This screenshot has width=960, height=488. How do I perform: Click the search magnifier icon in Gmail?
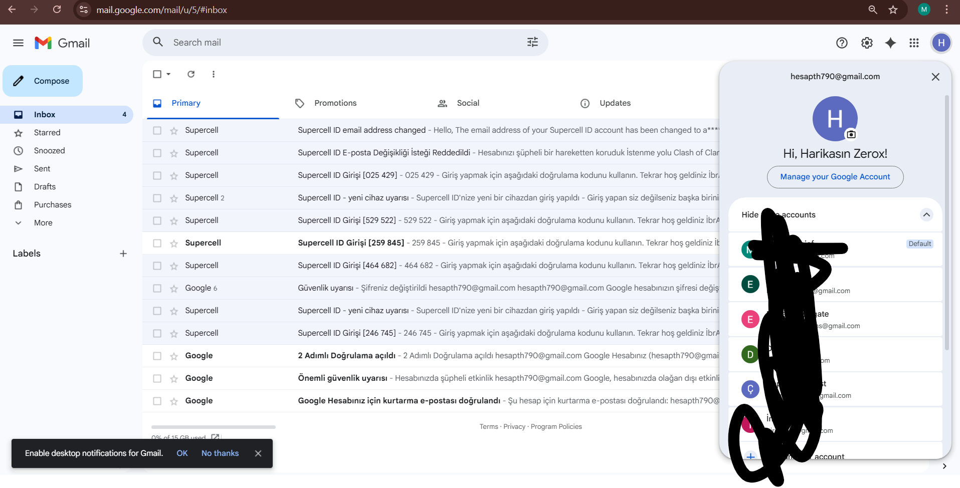[x=158, y=42]
